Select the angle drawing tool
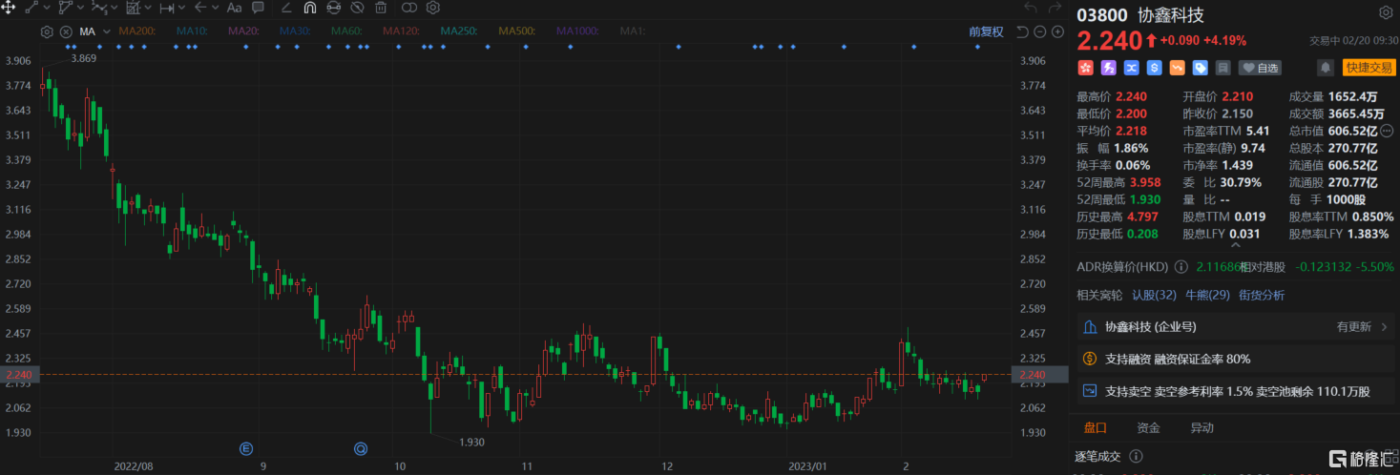The width and height of the screenshot is (1400, 475). click(x=287, y=8)
